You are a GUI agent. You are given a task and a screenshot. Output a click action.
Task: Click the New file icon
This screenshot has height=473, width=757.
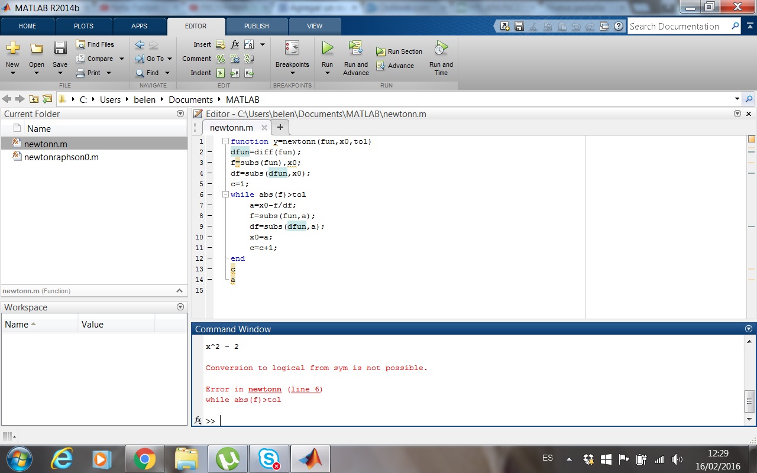tap(12, 48)
